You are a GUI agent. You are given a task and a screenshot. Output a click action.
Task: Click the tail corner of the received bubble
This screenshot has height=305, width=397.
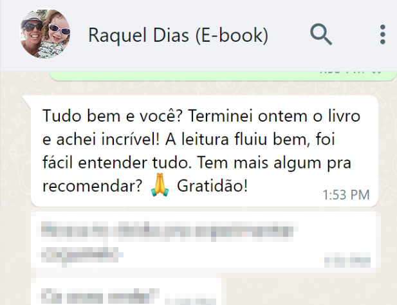pyautogui.click(x=27, y=100)
